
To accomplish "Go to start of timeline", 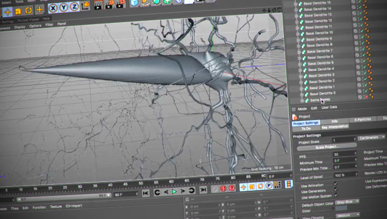I will point(146,193).
